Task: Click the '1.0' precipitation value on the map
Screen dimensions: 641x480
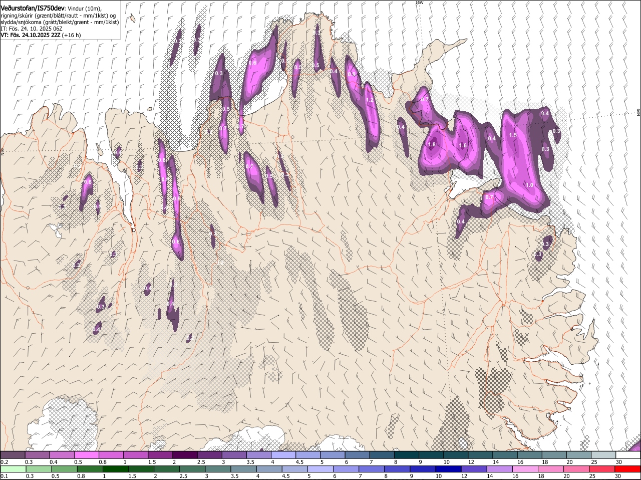Action: 529,185
